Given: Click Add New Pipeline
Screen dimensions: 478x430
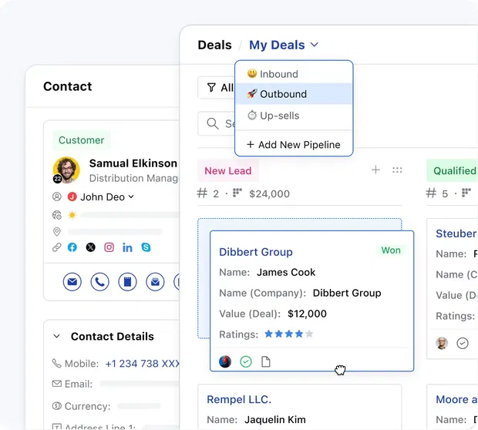Looking at the screenshot, I should click(294, 144).
